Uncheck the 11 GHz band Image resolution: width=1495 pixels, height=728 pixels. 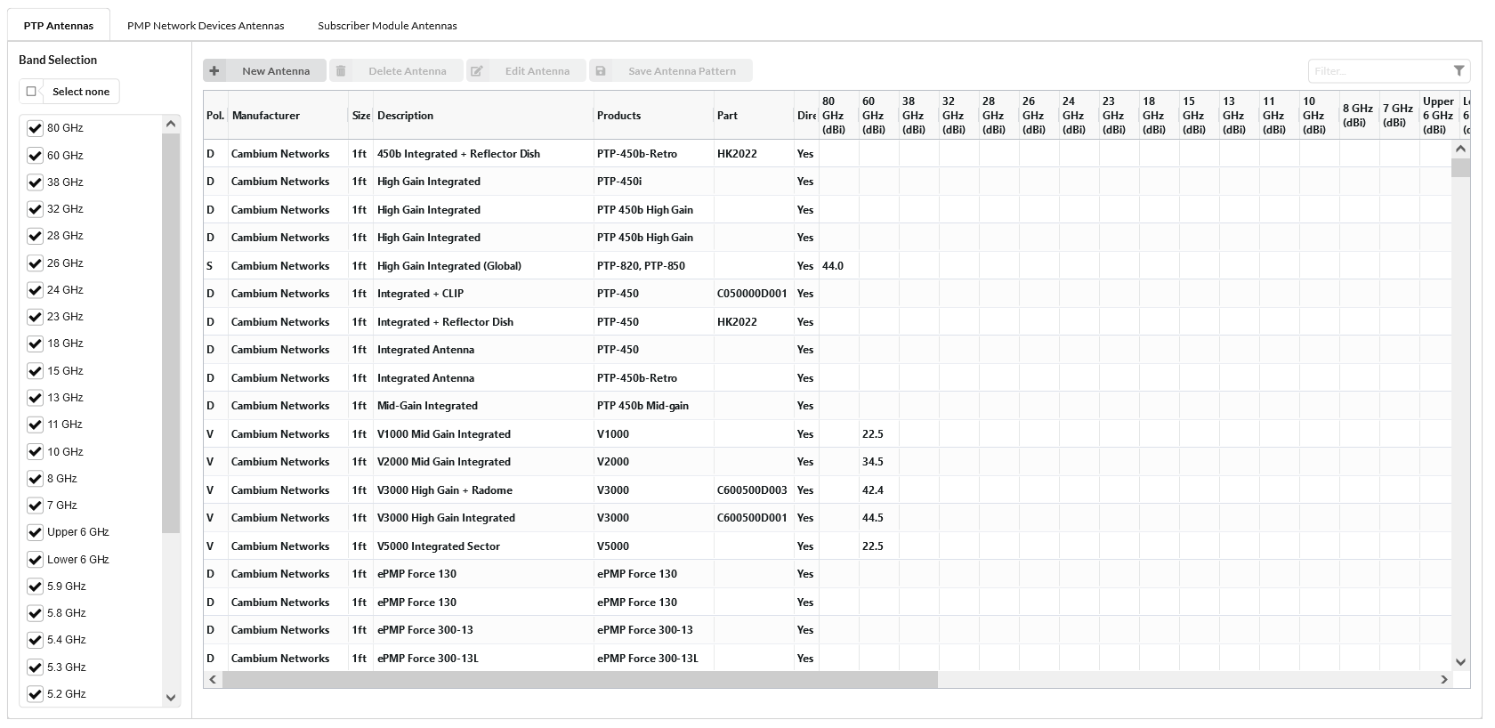35,425
